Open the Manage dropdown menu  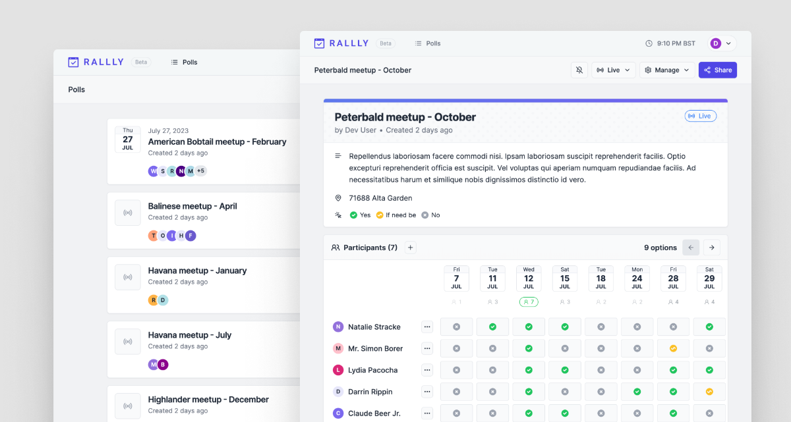[x=667, y=70]
